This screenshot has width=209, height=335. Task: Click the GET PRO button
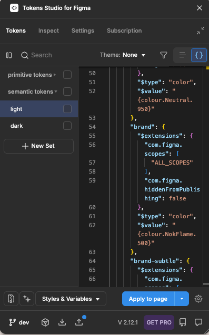pos(159,322)
